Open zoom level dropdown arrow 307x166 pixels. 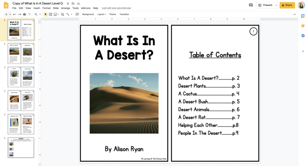pyautogui.click(x=40, y=14)
